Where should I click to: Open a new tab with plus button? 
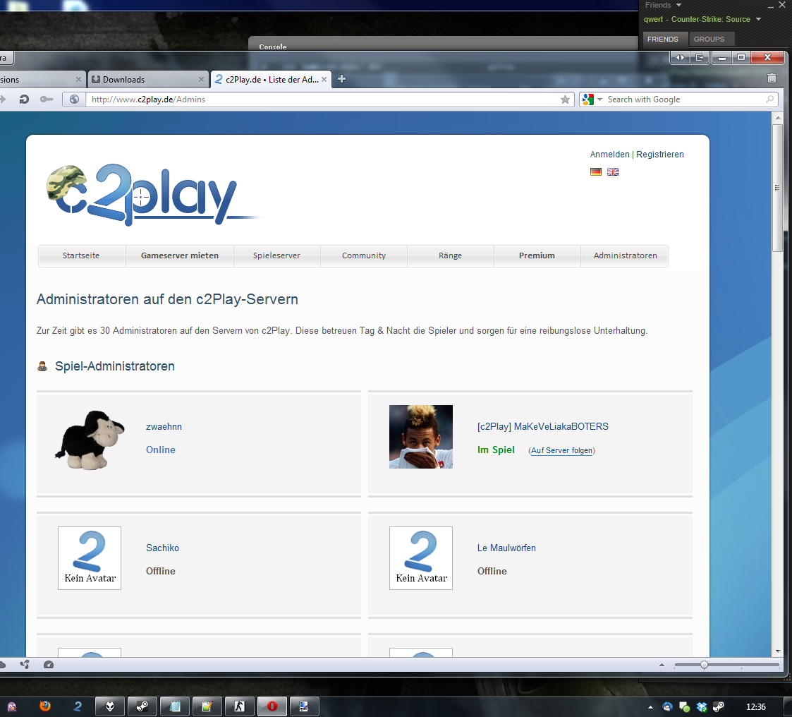(x=342, y=79)
